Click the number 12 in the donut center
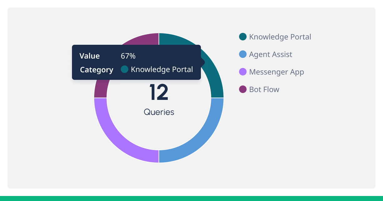 point(159,93)
